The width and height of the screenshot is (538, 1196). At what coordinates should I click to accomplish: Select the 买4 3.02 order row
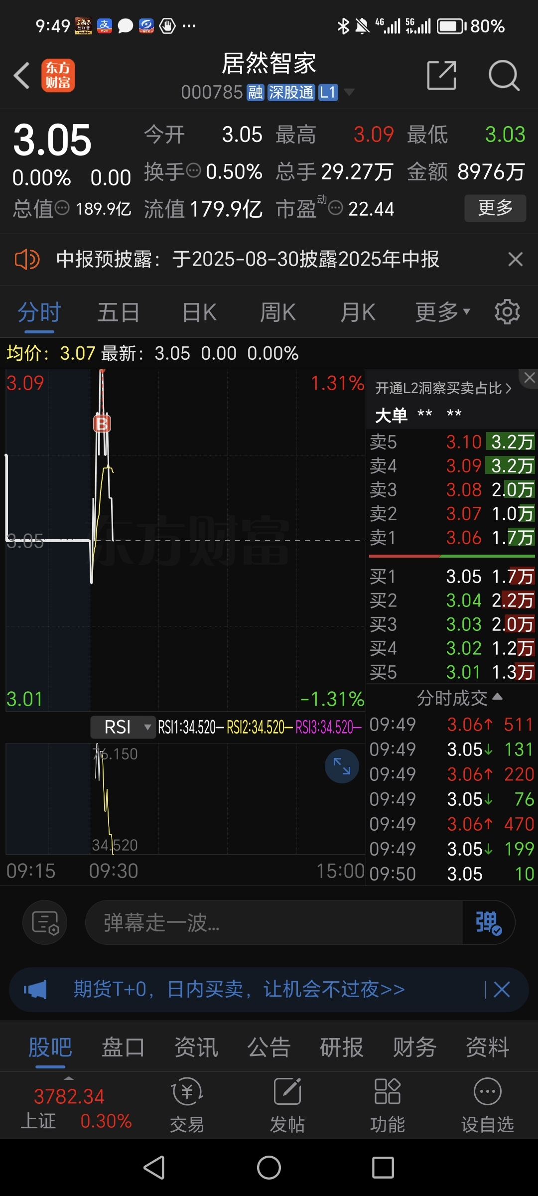pos(452,648)
